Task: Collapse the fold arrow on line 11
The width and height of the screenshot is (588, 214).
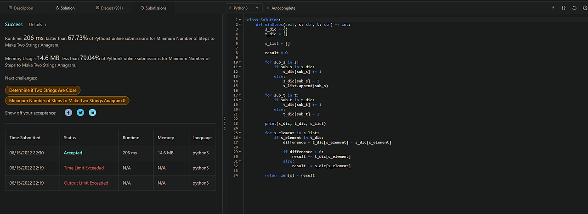Action: (240, 67)
